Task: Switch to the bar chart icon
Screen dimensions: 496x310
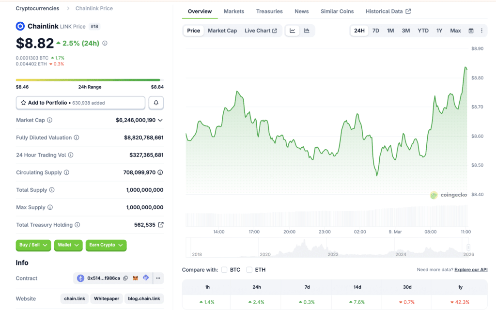Action: coord(306,30)
